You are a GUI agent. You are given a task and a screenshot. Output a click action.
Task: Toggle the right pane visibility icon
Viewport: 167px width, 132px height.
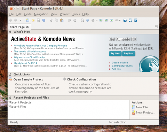coord(112,20)
